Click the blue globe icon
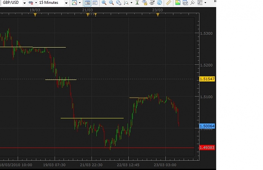This screenshot has width=263, height=170. (159, 3)
